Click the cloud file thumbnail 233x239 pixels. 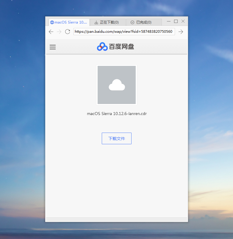[x=117, y=85]
